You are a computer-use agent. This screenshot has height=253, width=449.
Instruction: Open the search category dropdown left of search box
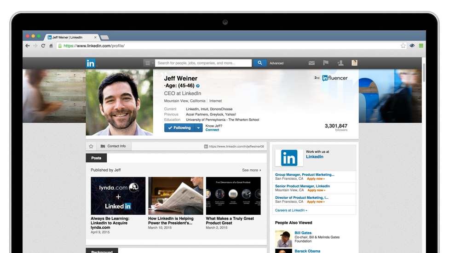[x=149, y=63]
